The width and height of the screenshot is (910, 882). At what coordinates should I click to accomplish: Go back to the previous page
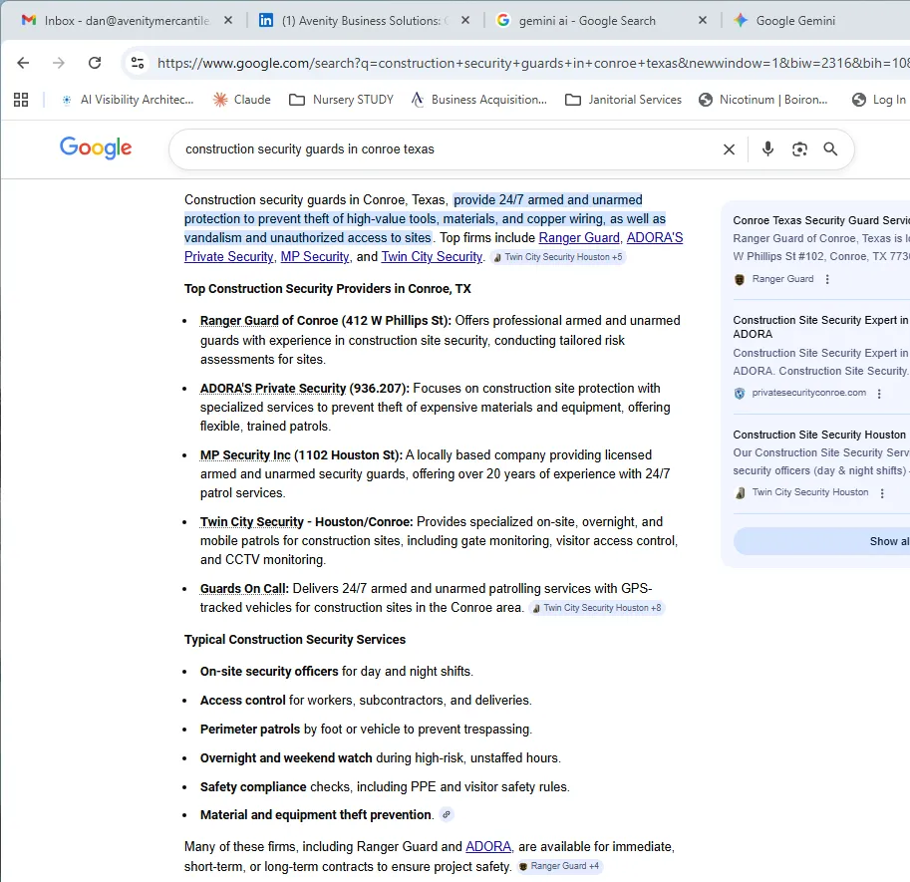[x=23, y=63]
